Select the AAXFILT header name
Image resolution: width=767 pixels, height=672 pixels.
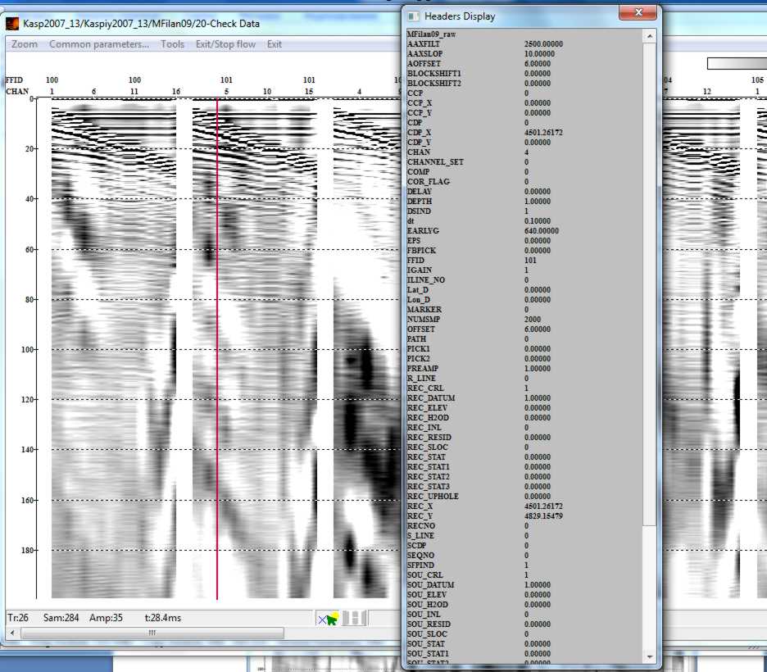point(424,44)
